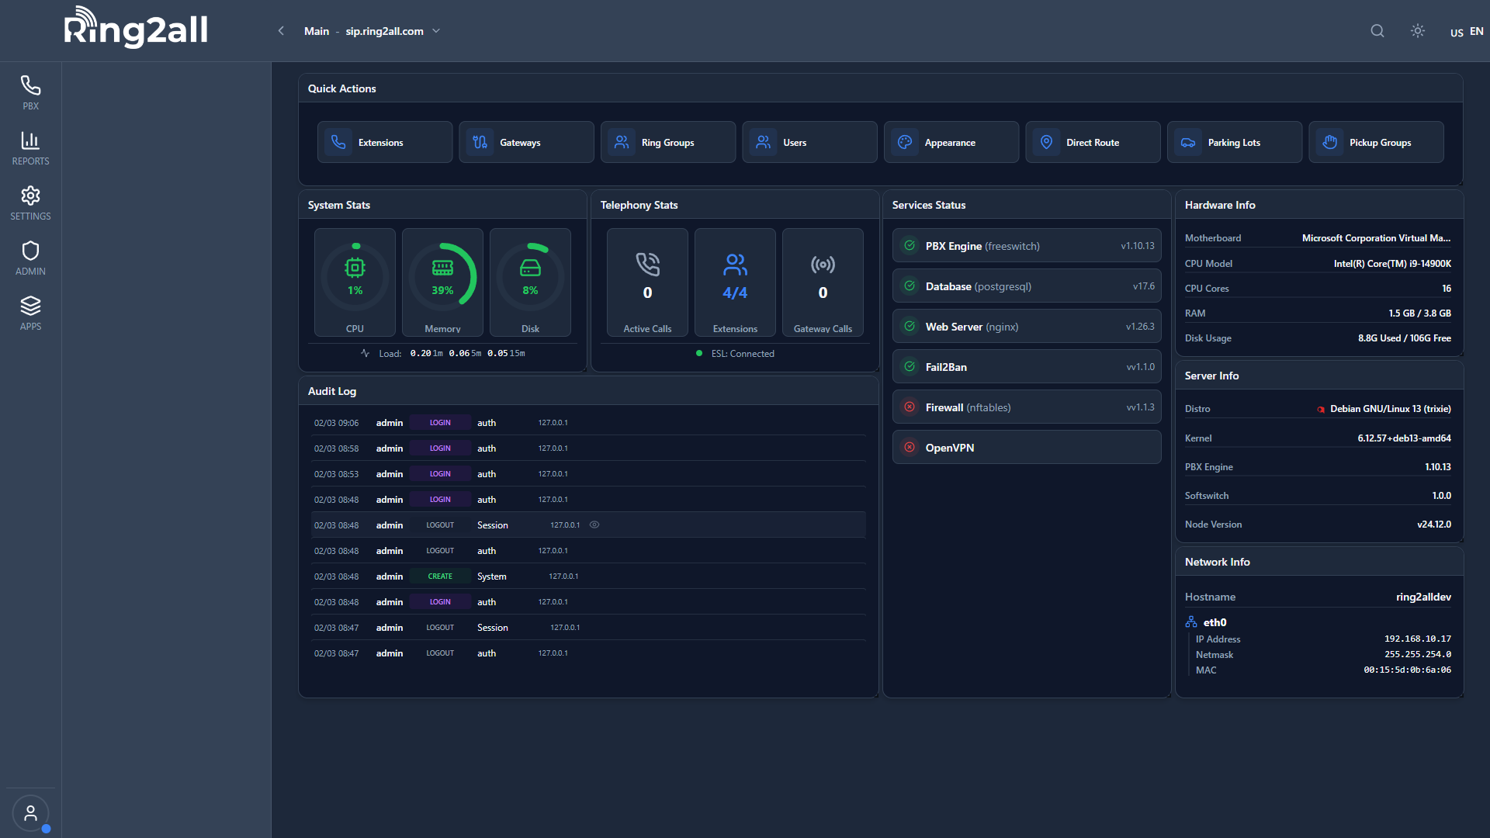Screen dimensions: 1490x838
Task: Open the Settings gear in the sidebar
Action: [x=30, y=203]
